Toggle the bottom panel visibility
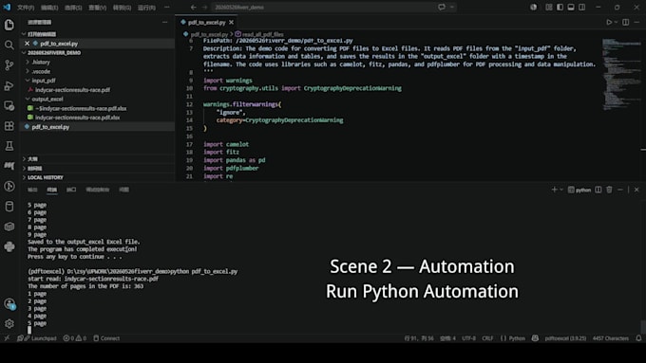 coord(571,7)
